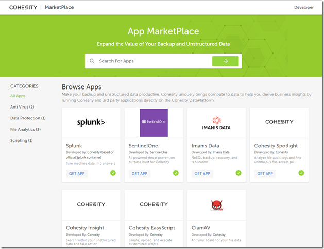The height and width of the screenshot is (249, 324).
Task: Click the Cohesity logo in header
Action: (x=23, y=7)
